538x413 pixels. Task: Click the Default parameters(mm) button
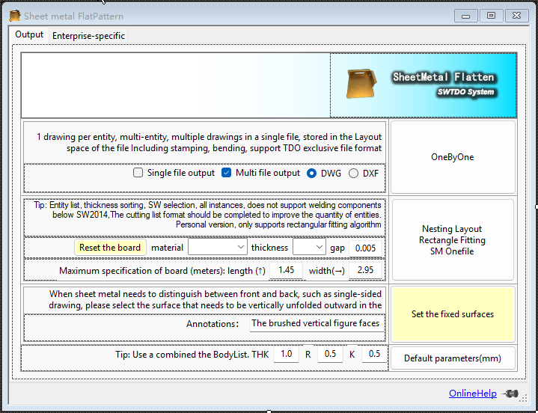pyautogui.click(x=453, y=358)
